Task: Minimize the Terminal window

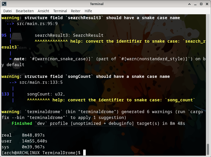Action: (x=195, y=4)
